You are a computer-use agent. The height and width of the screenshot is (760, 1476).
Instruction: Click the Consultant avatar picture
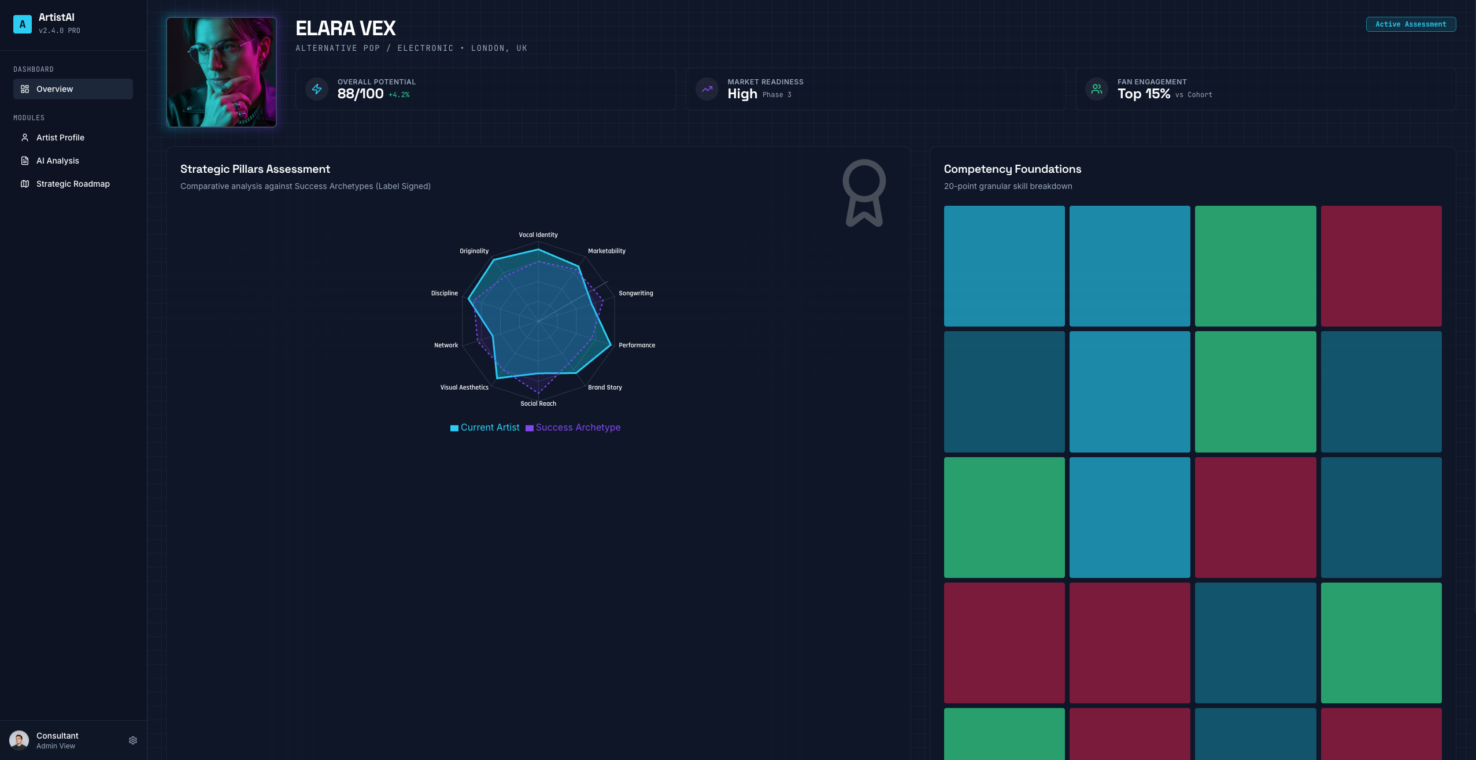(19, 740)
